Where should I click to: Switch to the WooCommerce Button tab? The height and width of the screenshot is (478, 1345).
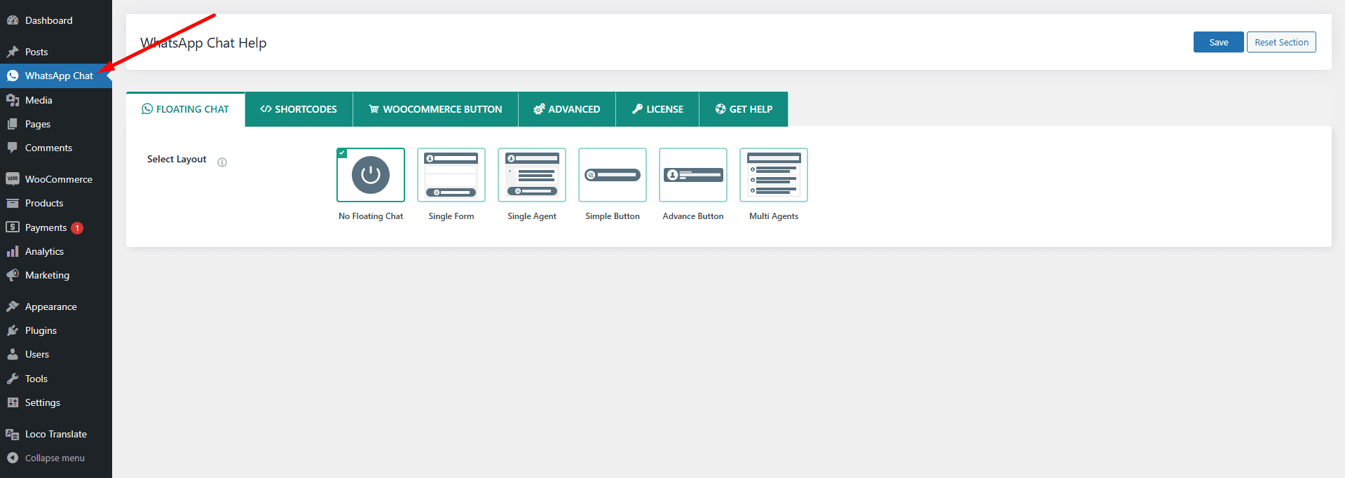435,109
